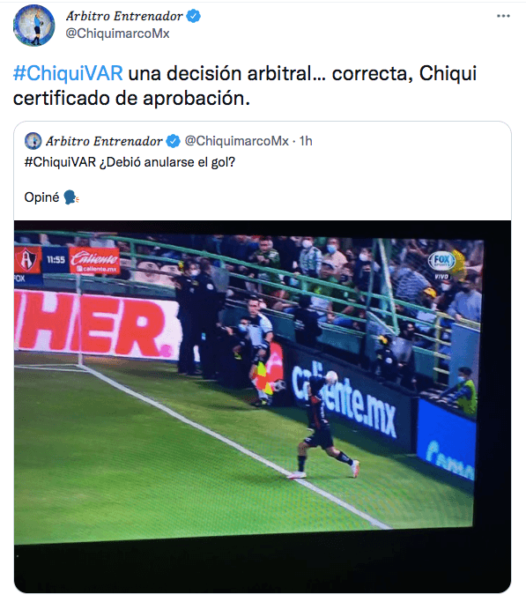Viewport: 526px width, 602px height.
Task: Click the Caliente logo on the video scoreboard
Action: (x=95, y=260)
